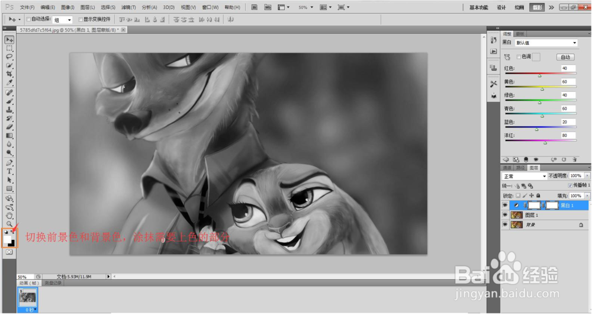This screenshot has width=592, height=314.
Task: Select the Eyedropper tool
Action: pyautogui.click(x=9, y=83)
